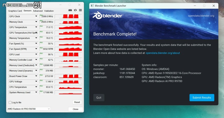Close the Blender Benchmark Launcher window

(214, 6)
